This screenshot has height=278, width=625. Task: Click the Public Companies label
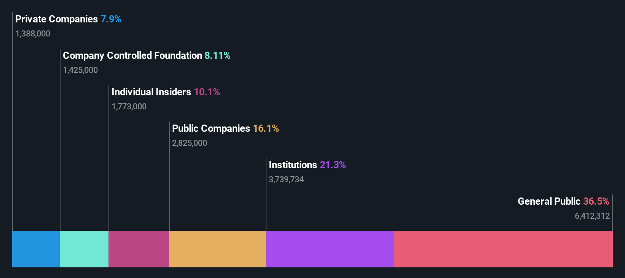(x=211, y=128)
